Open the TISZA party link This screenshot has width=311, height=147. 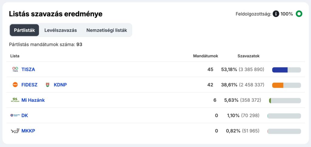(x=28, y=69)
